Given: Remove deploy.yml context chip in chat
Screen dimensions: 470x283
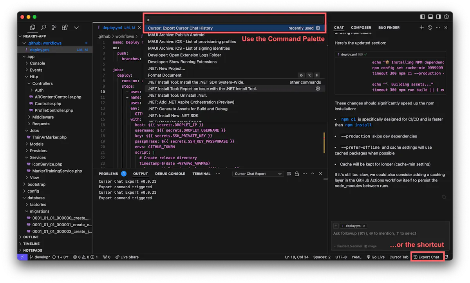Looking at the screenshot, I should pos(364,226).
